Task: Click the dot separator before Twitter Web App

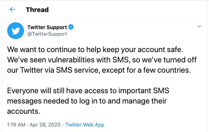Action: (63, 125)
